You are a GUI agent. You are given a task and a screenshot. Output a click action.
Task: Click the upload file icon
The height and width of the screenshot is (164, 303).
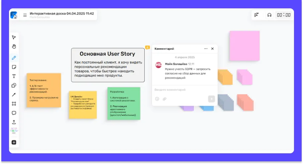point(14,122)
